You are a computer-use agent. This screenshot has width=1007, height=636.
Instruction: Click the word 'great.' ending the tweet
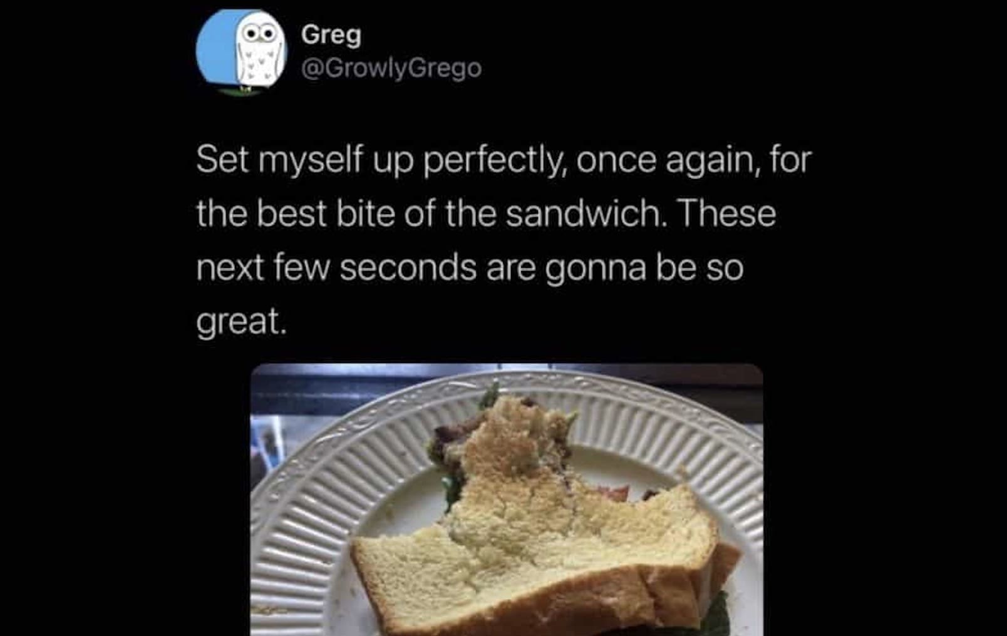point(241,322)
